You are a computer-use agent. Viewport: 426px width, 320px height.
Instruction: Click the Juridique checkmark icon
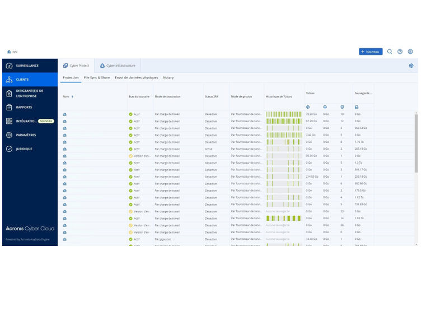pyautogui.click(x=9, y=149)
